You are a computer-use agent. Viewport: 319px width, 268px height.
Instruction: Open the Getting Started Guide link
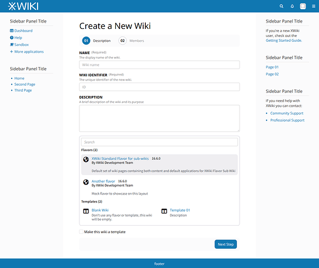coord(284,40)
